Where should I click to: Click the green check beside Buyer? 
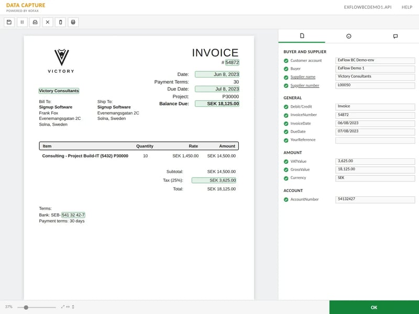pos(286,69)
